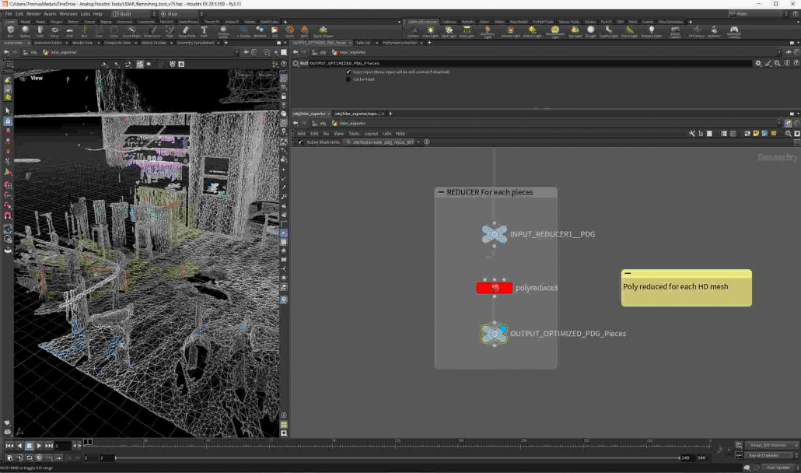Open the Key All Channels dropdown
Image resolution: width=801 pixels, height=473 pixels.
click(766, 455)
